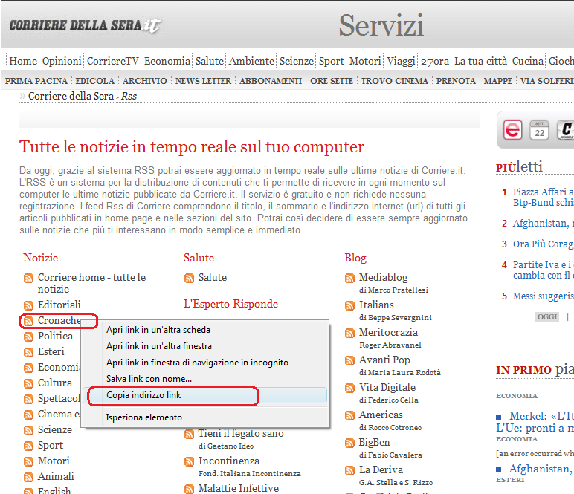The image size is (574, 494).
Task: Click the RSS icon next to Italians
Action: pyautogui.click(x=350, y=306)
